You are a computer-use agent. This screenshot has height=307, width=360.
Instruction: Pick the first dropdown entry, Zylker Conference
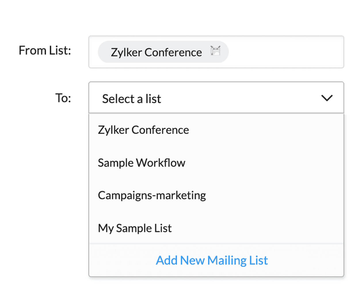143,130
